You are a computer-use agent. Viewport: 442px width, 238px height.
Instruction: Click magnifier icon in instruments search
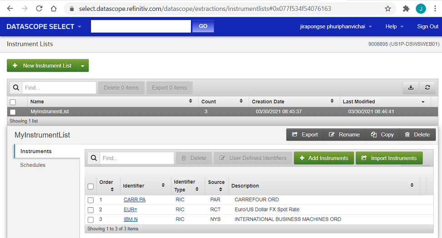coord(94,158)
